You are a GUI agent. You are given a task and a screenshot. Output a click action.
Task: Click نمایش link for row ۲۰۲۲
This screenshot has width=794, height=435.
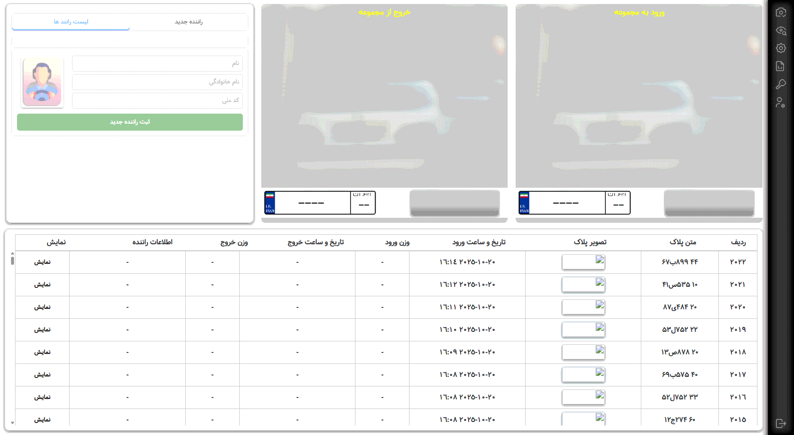pyautogui.click(x=42, y=262)
